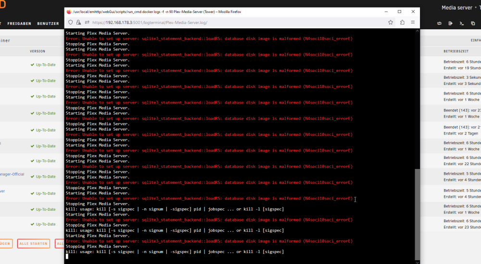481x264 pixels.
Task: Open the FREIGABEN tab in Unraid
Action: pyautogui.click(x=19, y=24)
